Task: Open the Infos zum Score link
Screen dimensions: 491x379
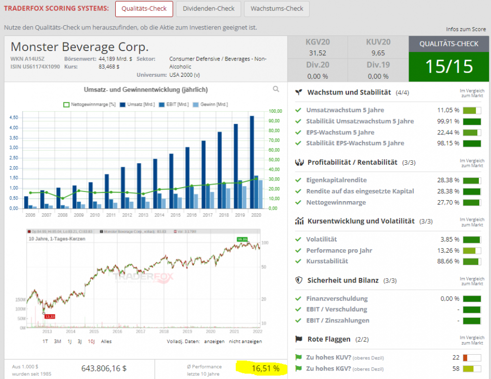Action: 466,29
